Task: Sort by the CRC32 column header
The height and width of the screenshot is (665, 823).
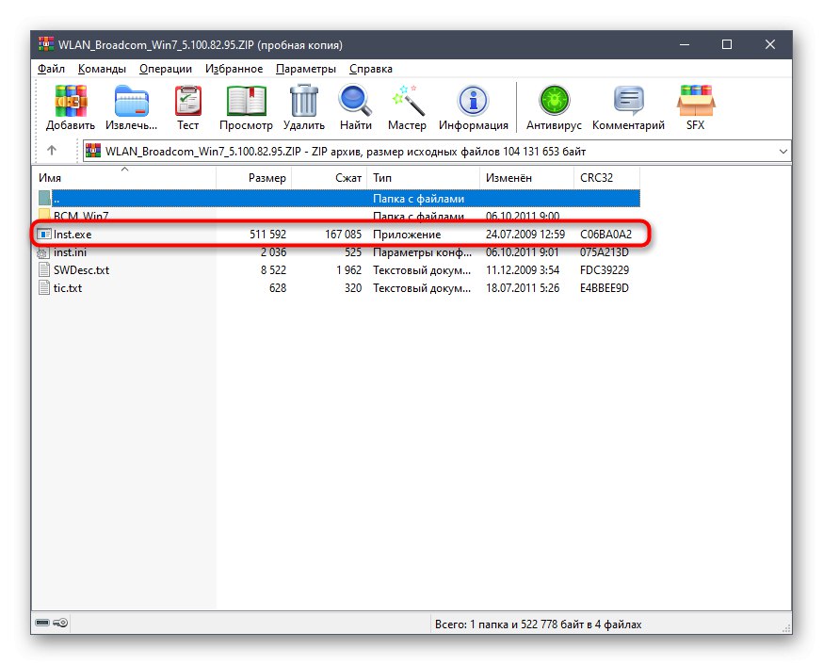Action: pos(606,178)
